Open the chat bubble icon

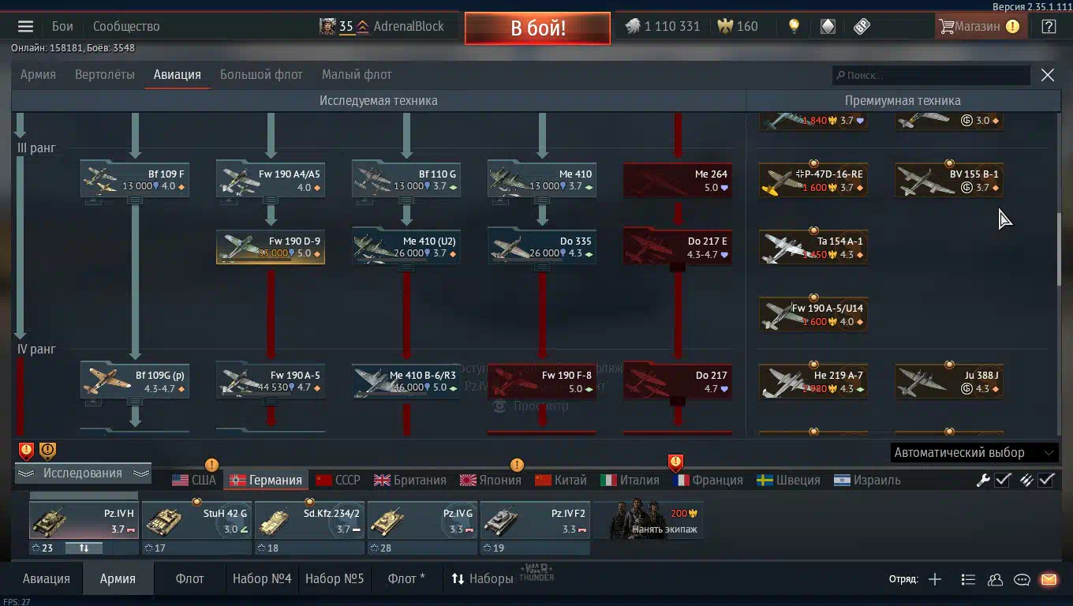pyautogui.click(x=1022, y=579)
